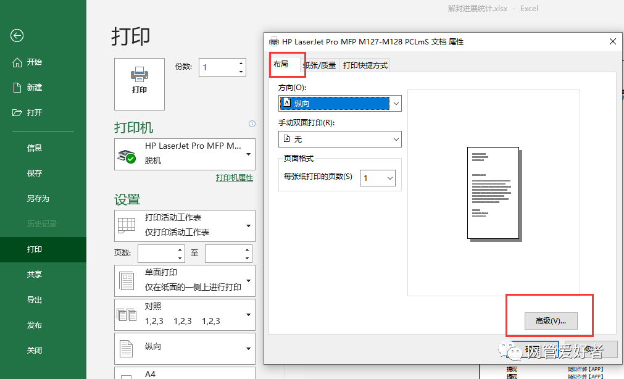Viewport: 624px width, 379px height.
Task: Expand the 打印活动工作表 dropdown
Action: click(185, 226)
